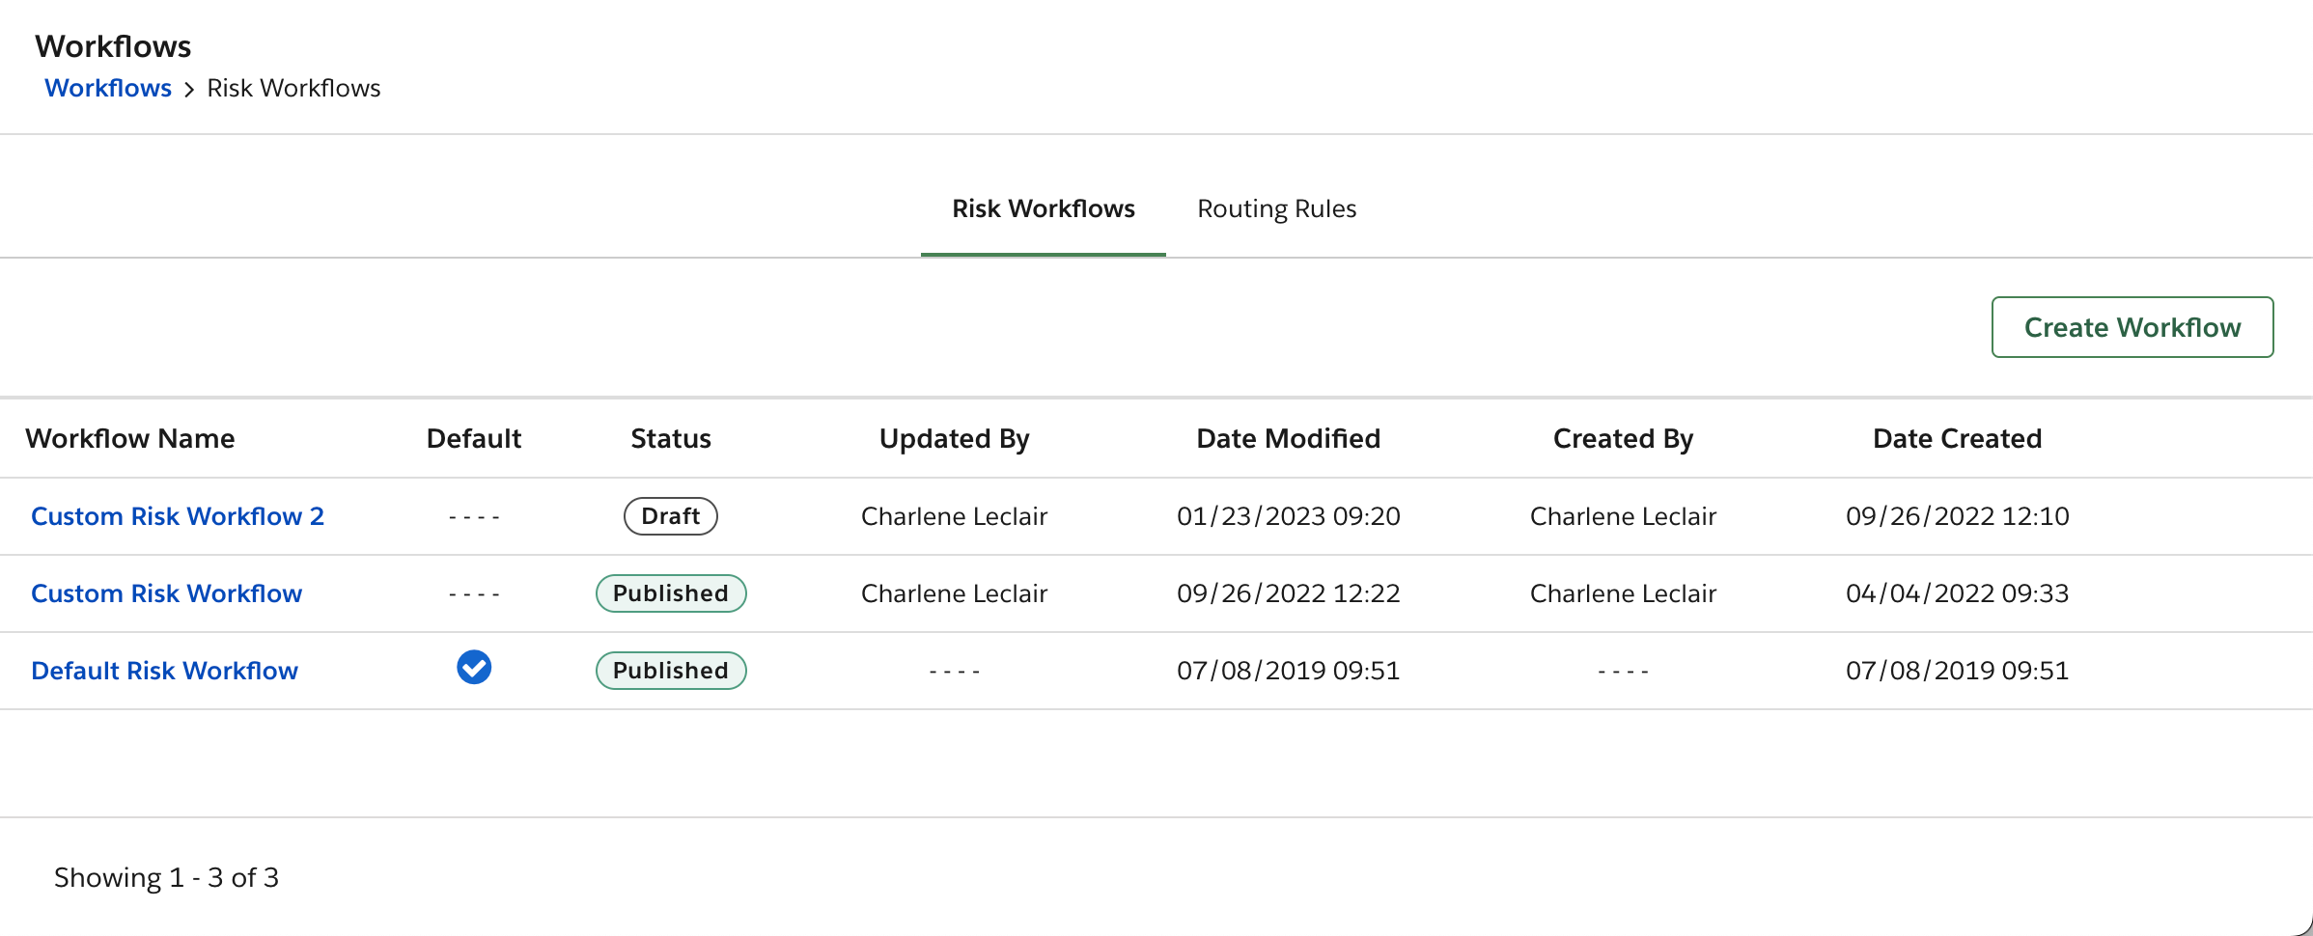Sort by the Date Created column
Image resolution: width=2313 pixels, height=936 pixels.
(x=1956, y=438)
